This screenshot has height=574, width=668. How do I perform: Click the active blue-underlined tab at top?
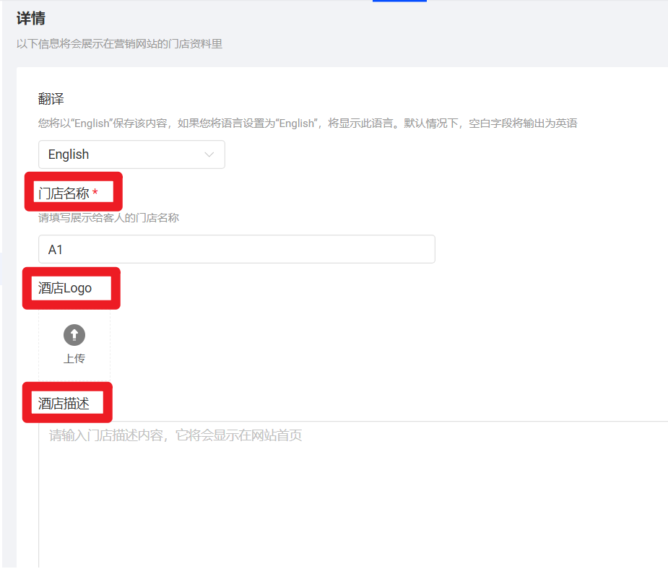pyautogui.click(x=399, y=1)
